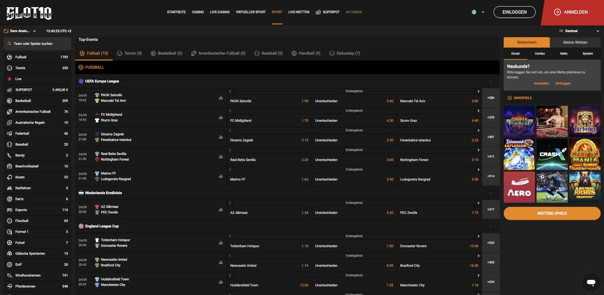
Task: Select Fußball in the sports sidebar
Action: tap(37, 57)
